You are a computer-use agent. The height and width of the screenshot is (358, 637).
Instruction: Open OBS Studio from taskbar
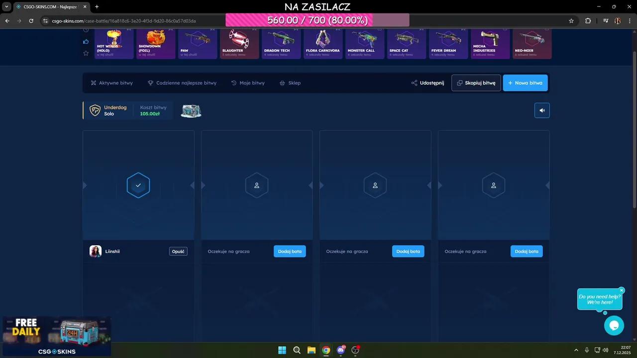click(x=355, y=350)
